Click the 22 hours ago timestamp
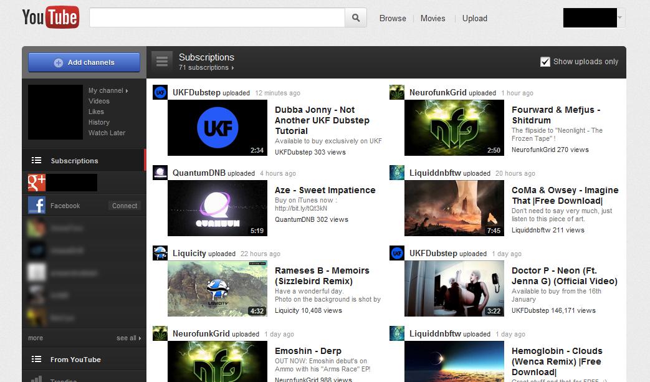 click(260, 254)
